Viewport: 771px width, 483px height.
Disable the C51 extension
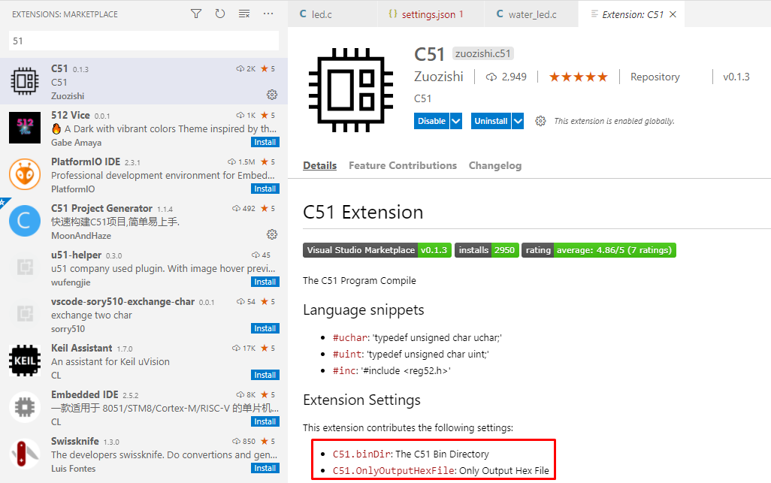click(x=431, y=120)
